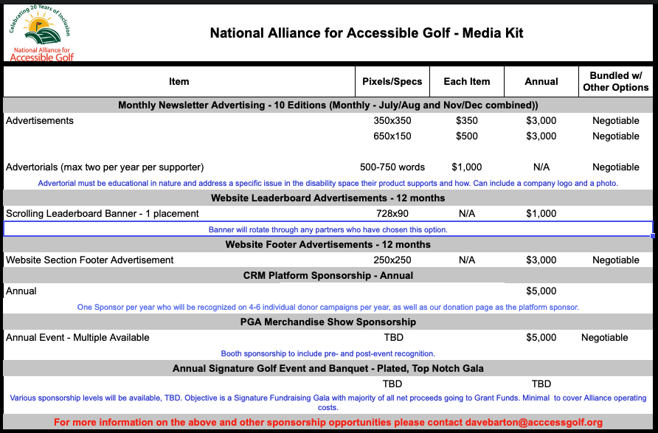Click the $3,000 price in the Footer Advertisement row
The height and width of the screenshot is (433, 658).
click(541, 260)
